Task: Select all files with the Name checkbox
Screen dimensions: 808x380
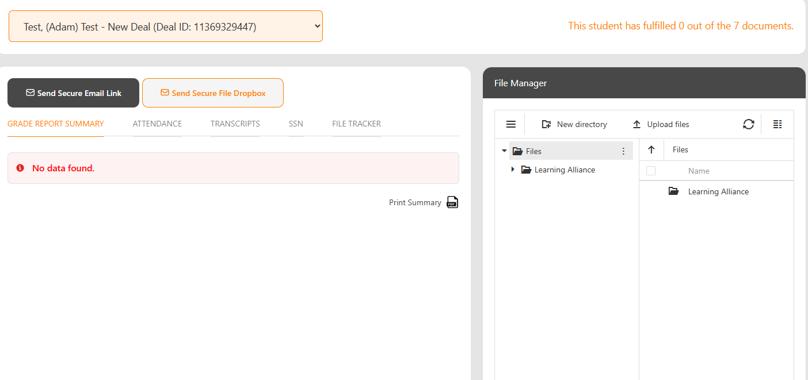Action: point(651,171)
